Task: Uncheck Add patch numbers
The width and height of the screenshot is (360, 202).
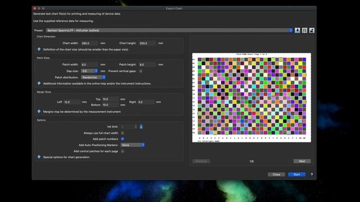Action: pyautogui.click(x=123, y=139)
